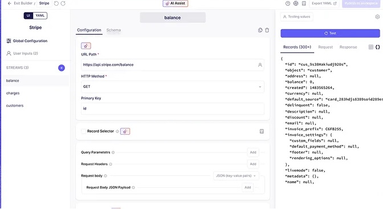This screenshot has height=209, width=383.
Task: Click the back arrow next to Exit Builder
Action: (x=9, y=3)
